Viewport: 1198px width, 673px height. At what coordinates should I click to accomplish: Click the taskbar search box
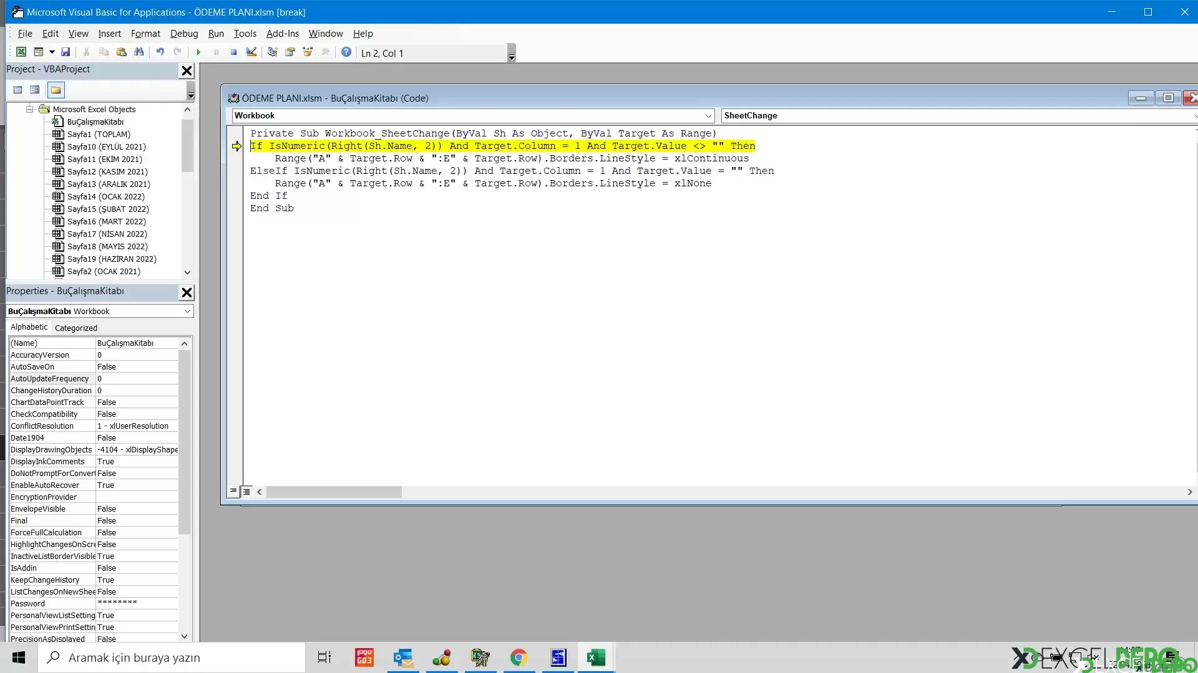click(x=172, y=657)
